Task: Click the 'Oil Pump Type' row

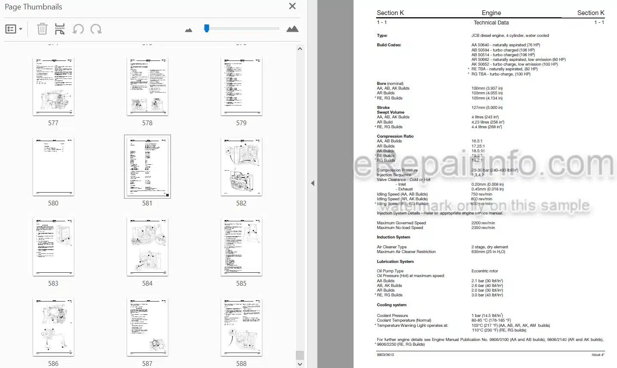Action: coord(438,271)
